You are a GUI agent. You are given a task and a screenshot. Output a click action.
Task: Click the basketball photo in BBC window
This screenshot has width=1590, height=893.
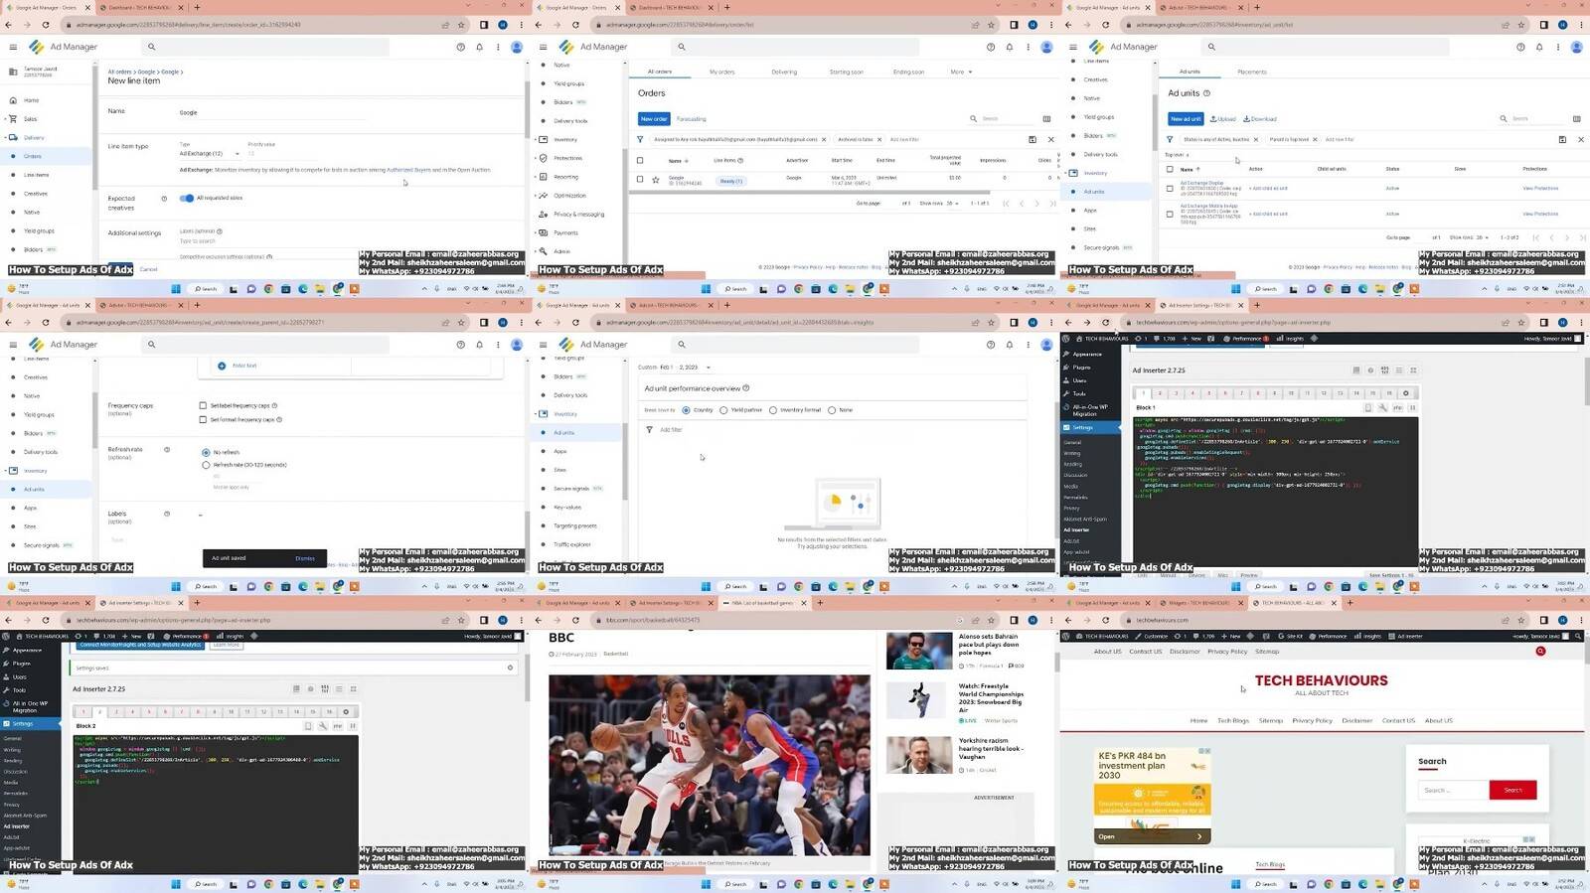710,765
